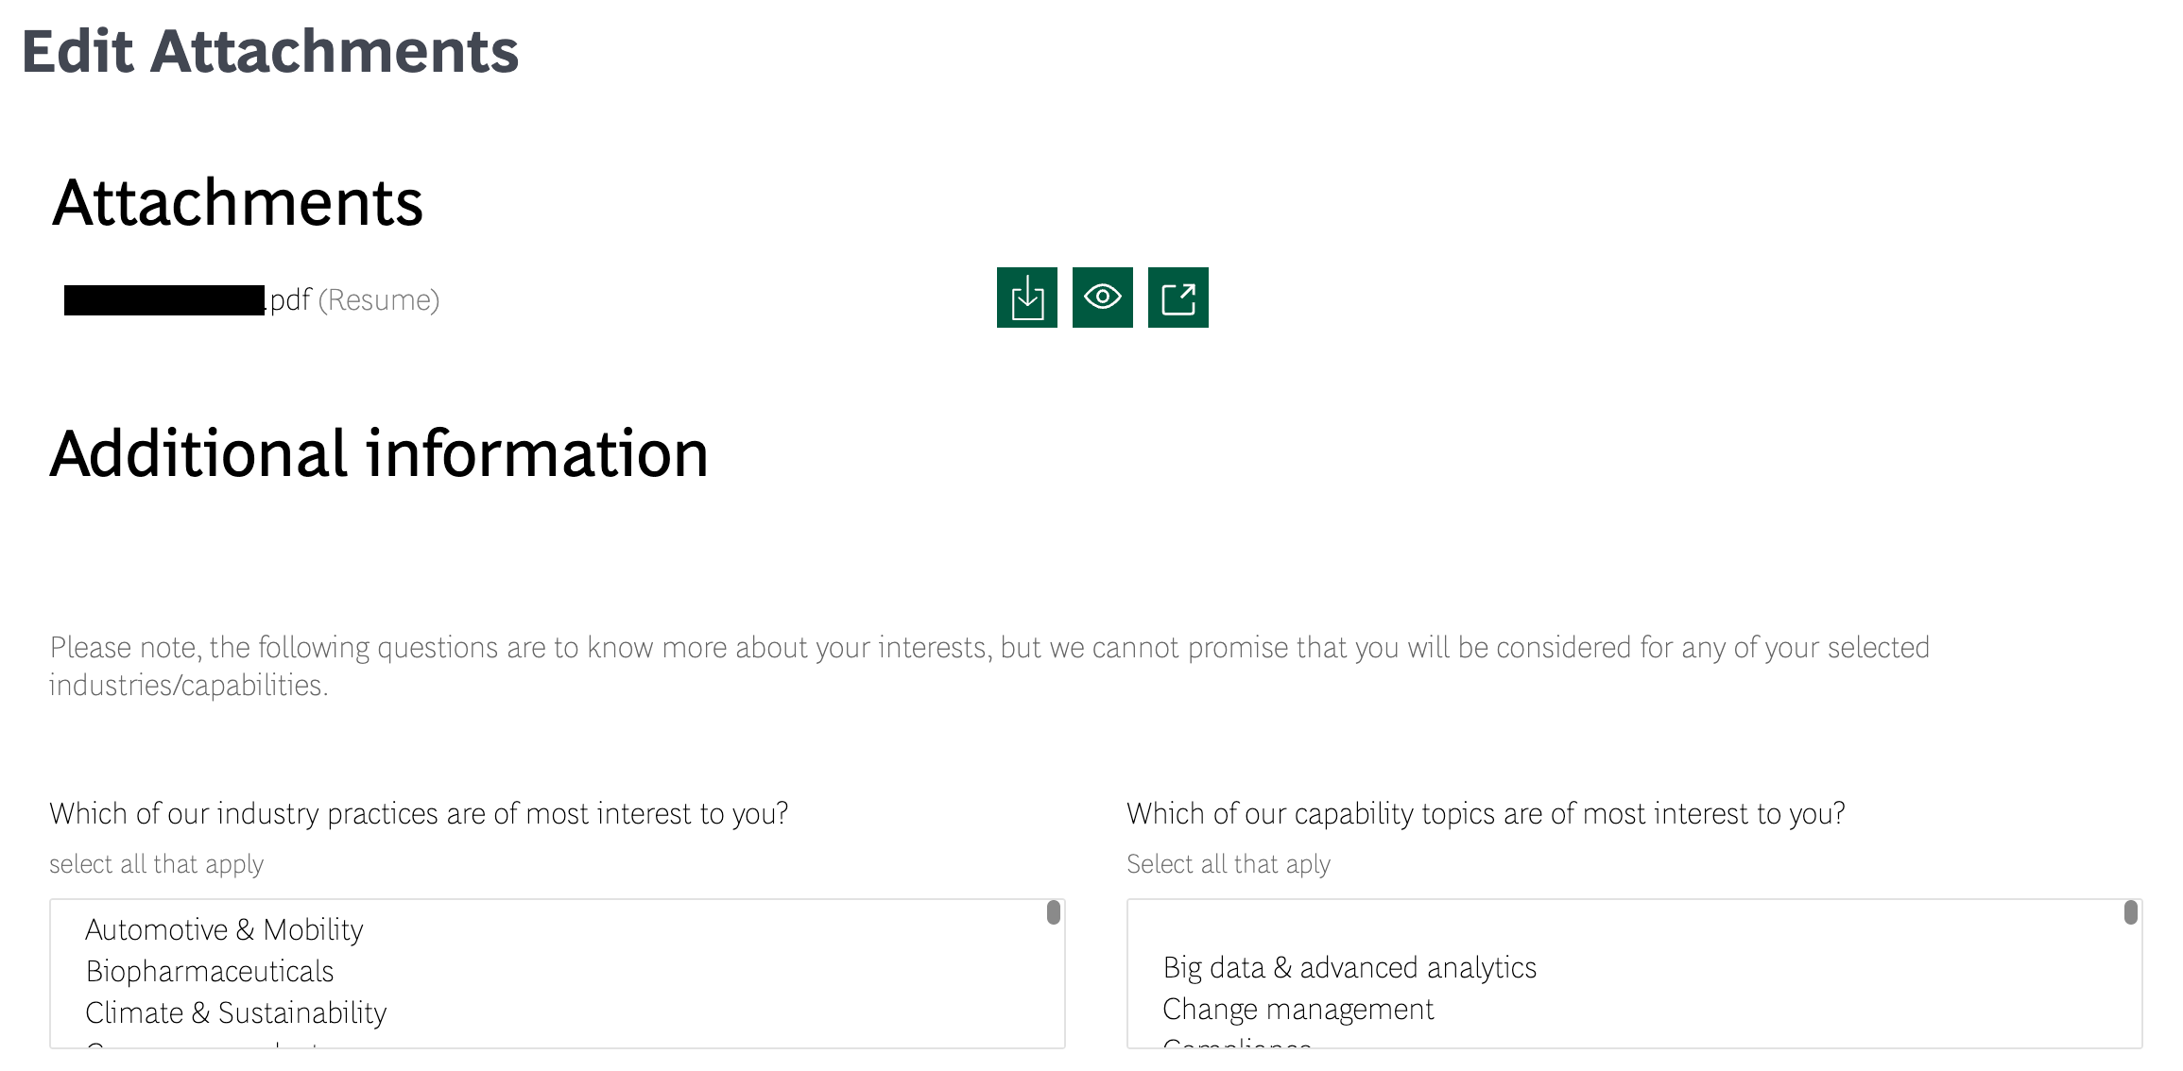Click the capability topics list scrollbar
2183x1071 pixels.
pyautogui.click(x=2131, y=912)
